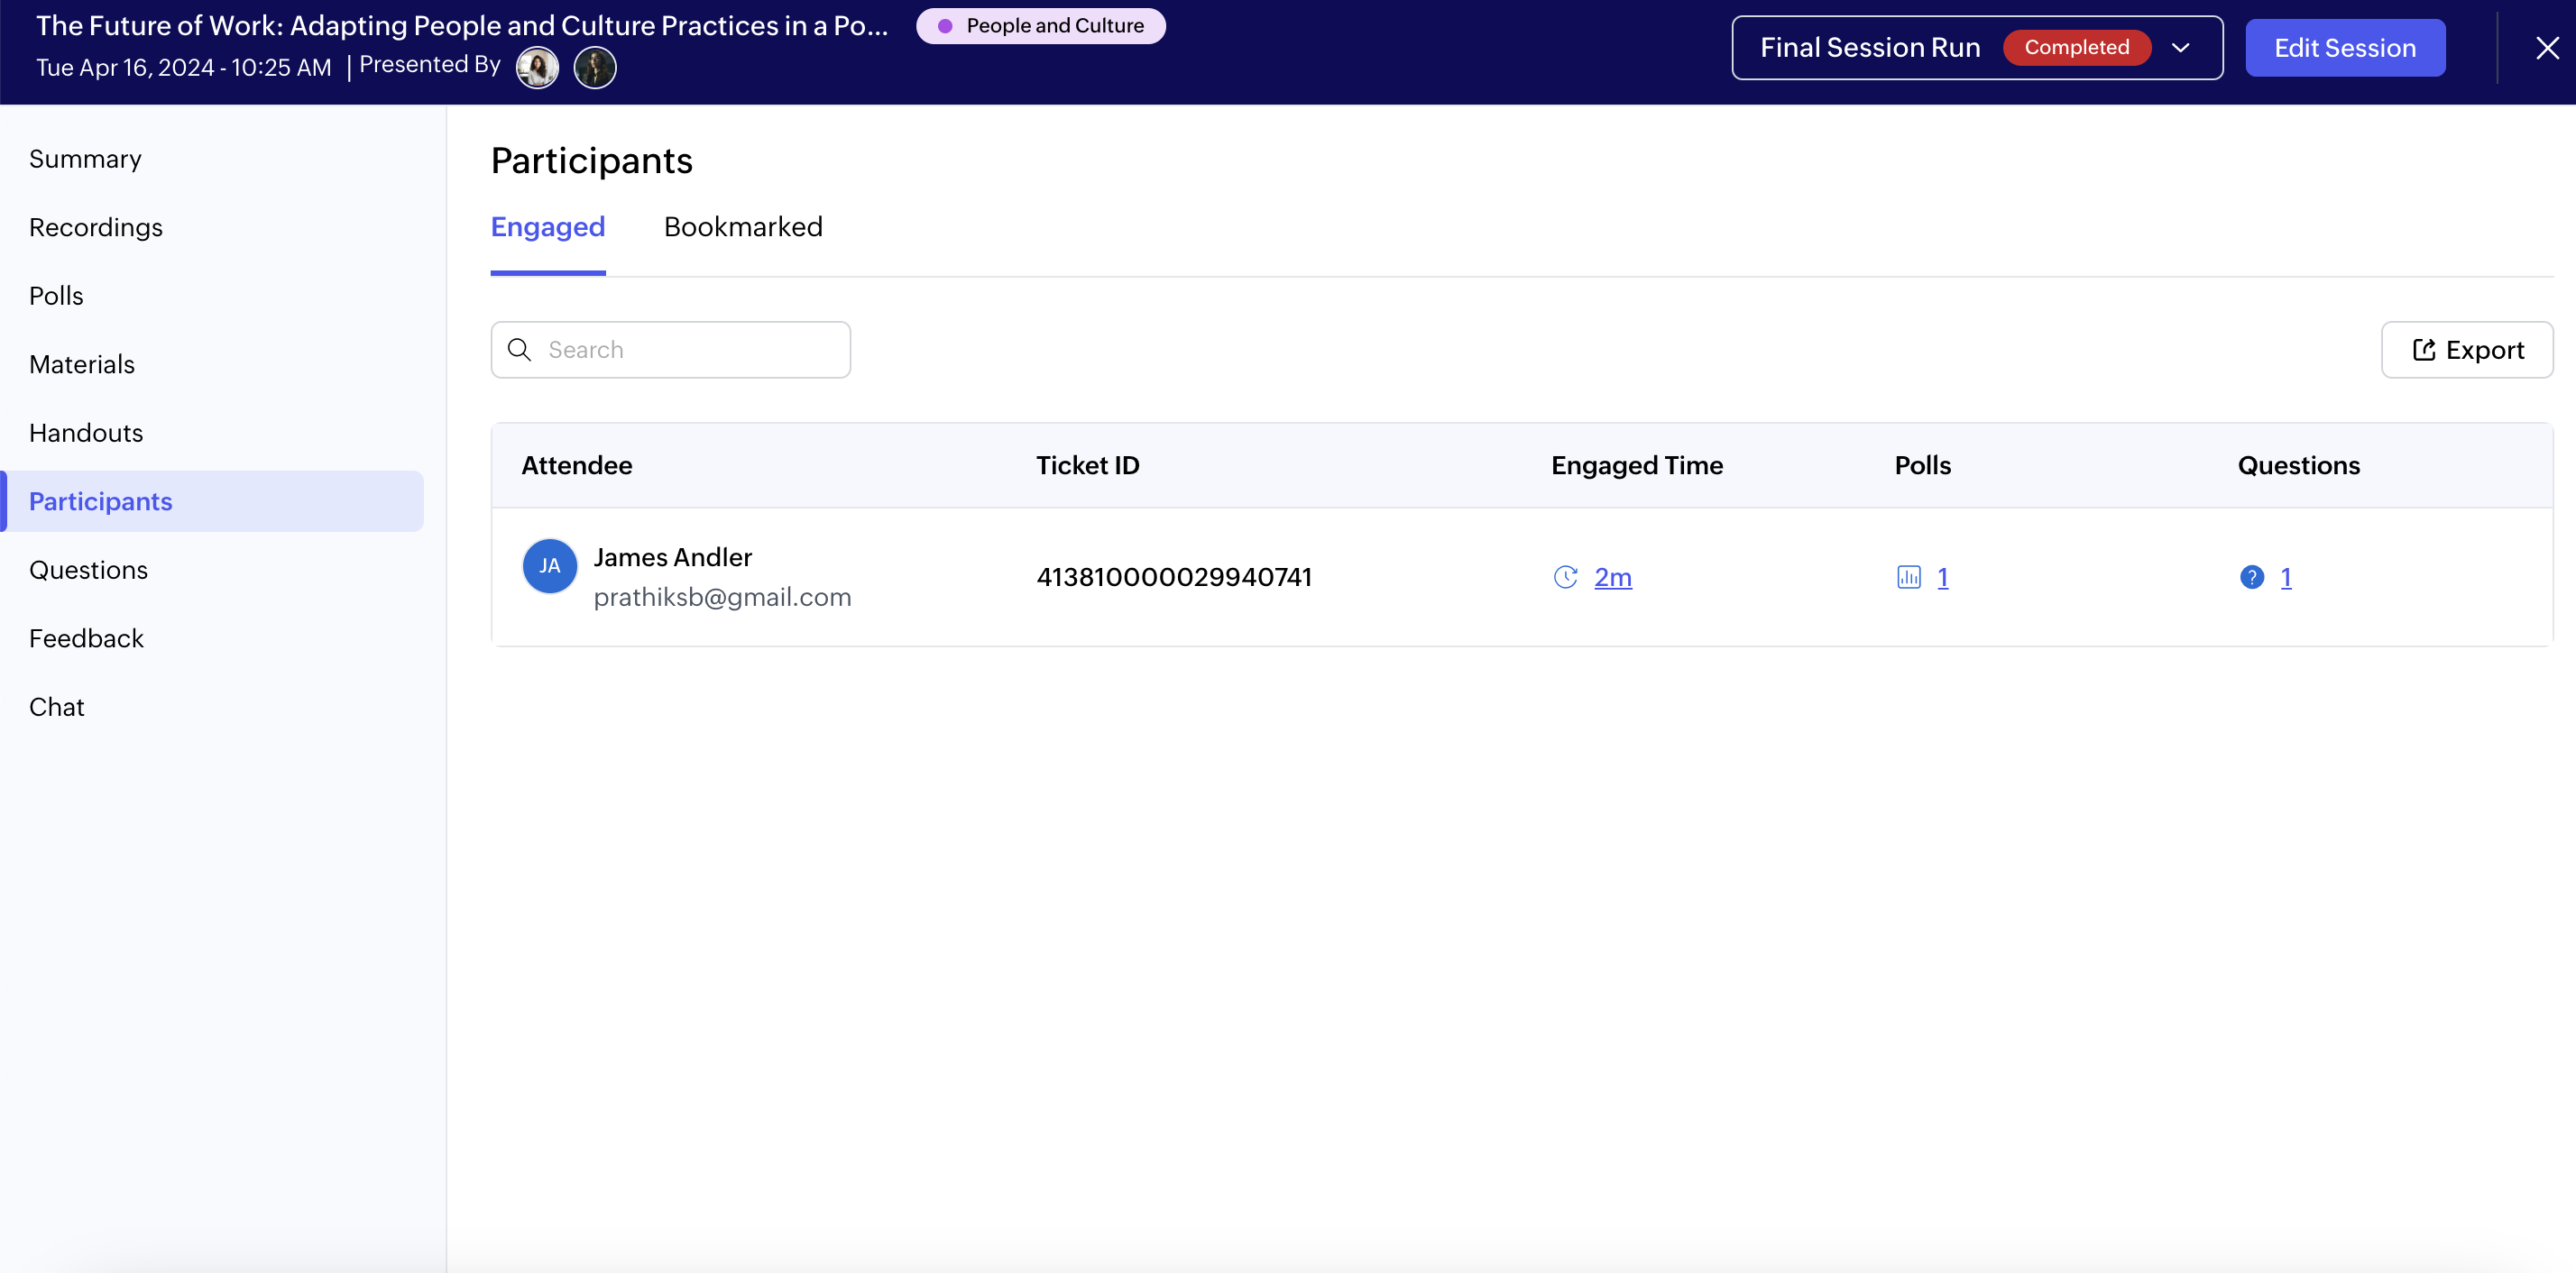Screen dimensions: 2576x1273
Task: Switch to the Bookmarked tab
Action: click(743, 227)
